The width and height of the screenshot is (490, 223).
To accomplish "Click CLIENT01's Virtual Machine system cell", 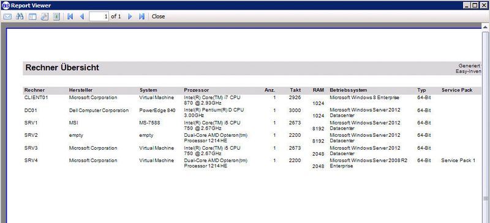I will (157, 98).
